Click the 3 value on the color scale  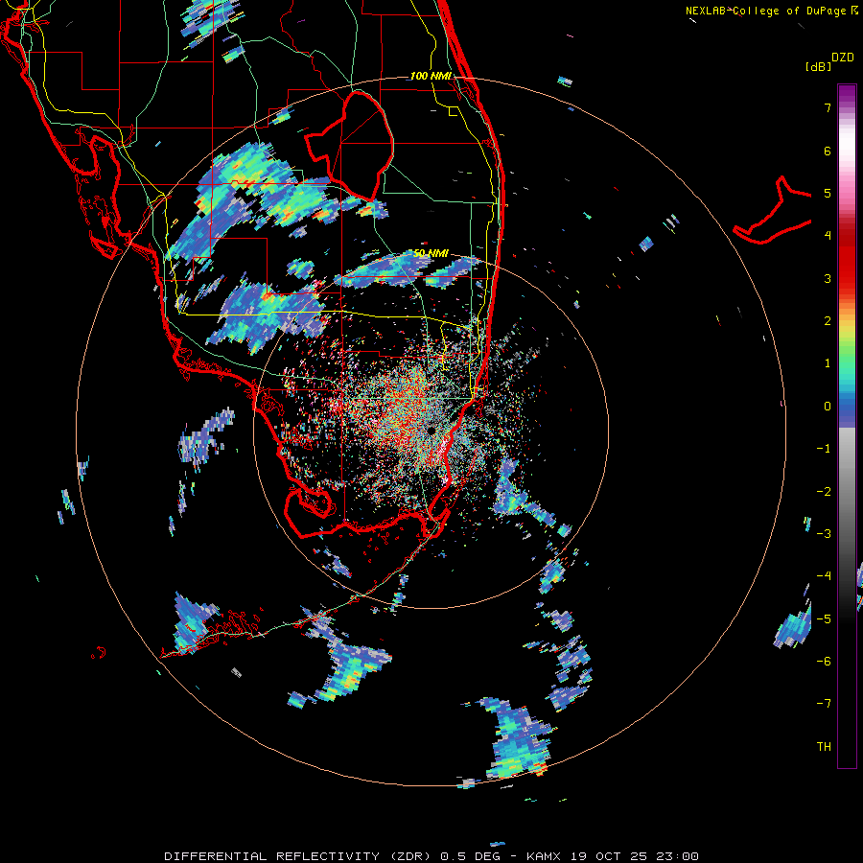coord(828,278)
